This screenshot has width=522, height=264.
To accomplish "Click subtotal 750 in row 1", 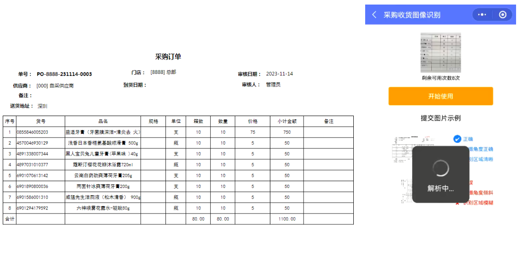I will [287, 132].
